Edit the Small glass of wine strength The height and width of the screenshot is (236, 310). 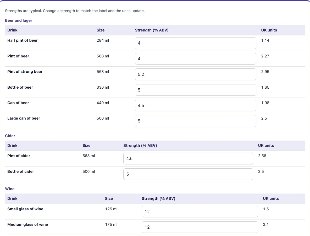[200, 212]
